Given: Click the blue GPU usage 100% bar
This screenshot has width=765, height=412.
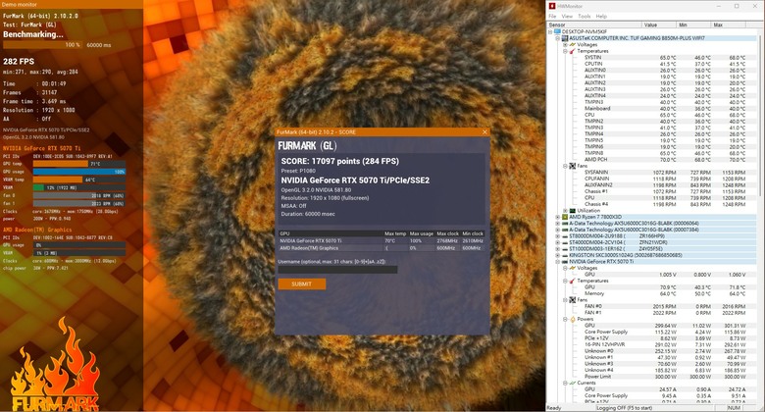Looking at the screenshot, I should (x=79, y=172).
